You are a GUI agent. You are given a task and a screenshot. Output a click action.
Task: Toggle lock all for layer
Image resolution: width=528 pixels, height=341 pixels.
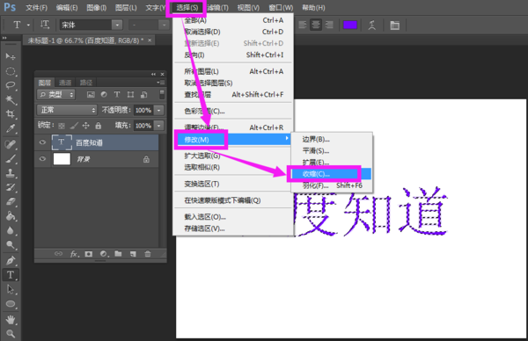click(99, 126)
